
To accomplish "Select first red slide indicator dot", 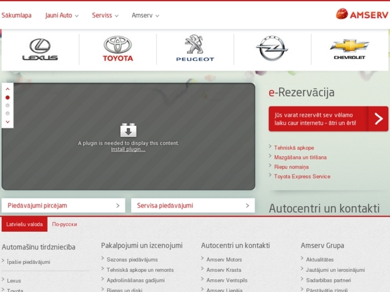I will pyautogui.click(x=7, y=97).
